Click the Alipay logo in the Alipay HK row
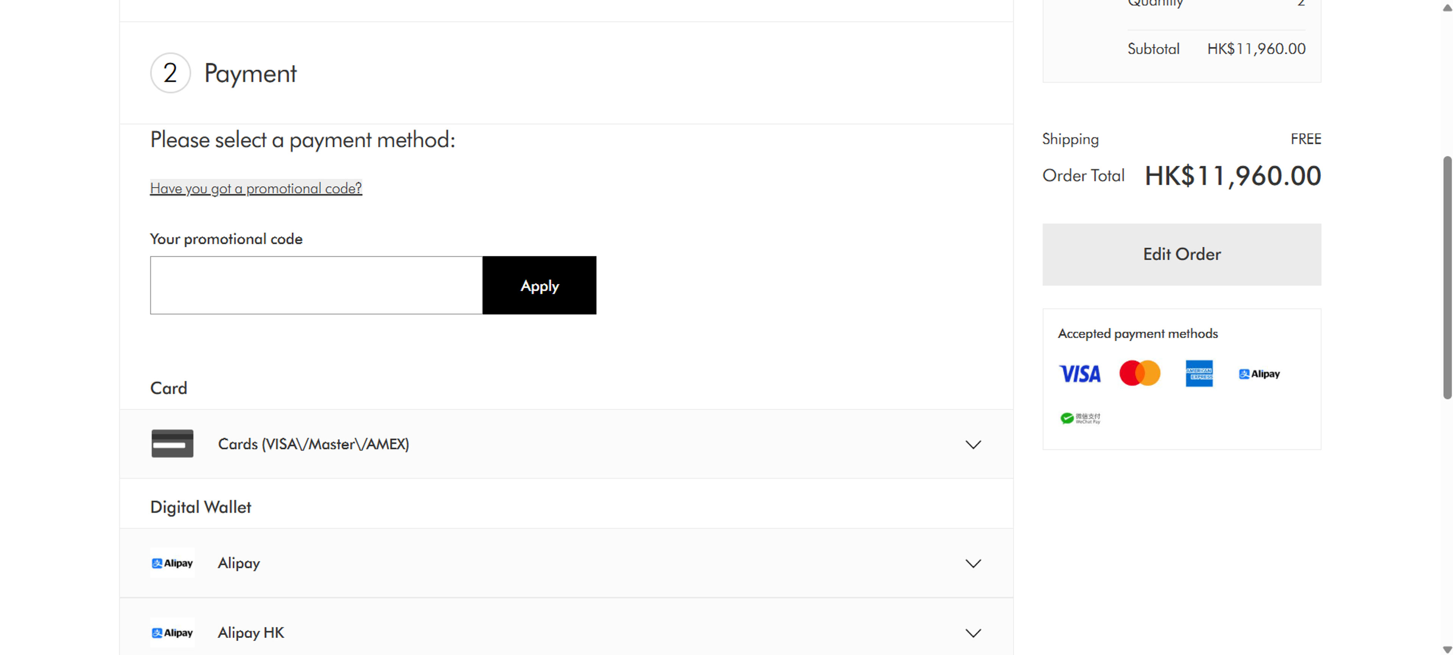This screenshot has height=655, width=1453. click(x=172, y=632)
